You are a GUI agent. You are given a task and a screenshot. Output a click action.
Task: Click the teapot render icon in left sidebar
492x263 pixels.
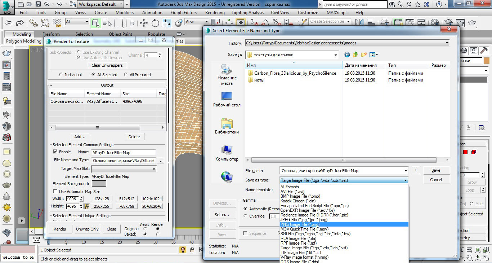[x=6, y=53]
